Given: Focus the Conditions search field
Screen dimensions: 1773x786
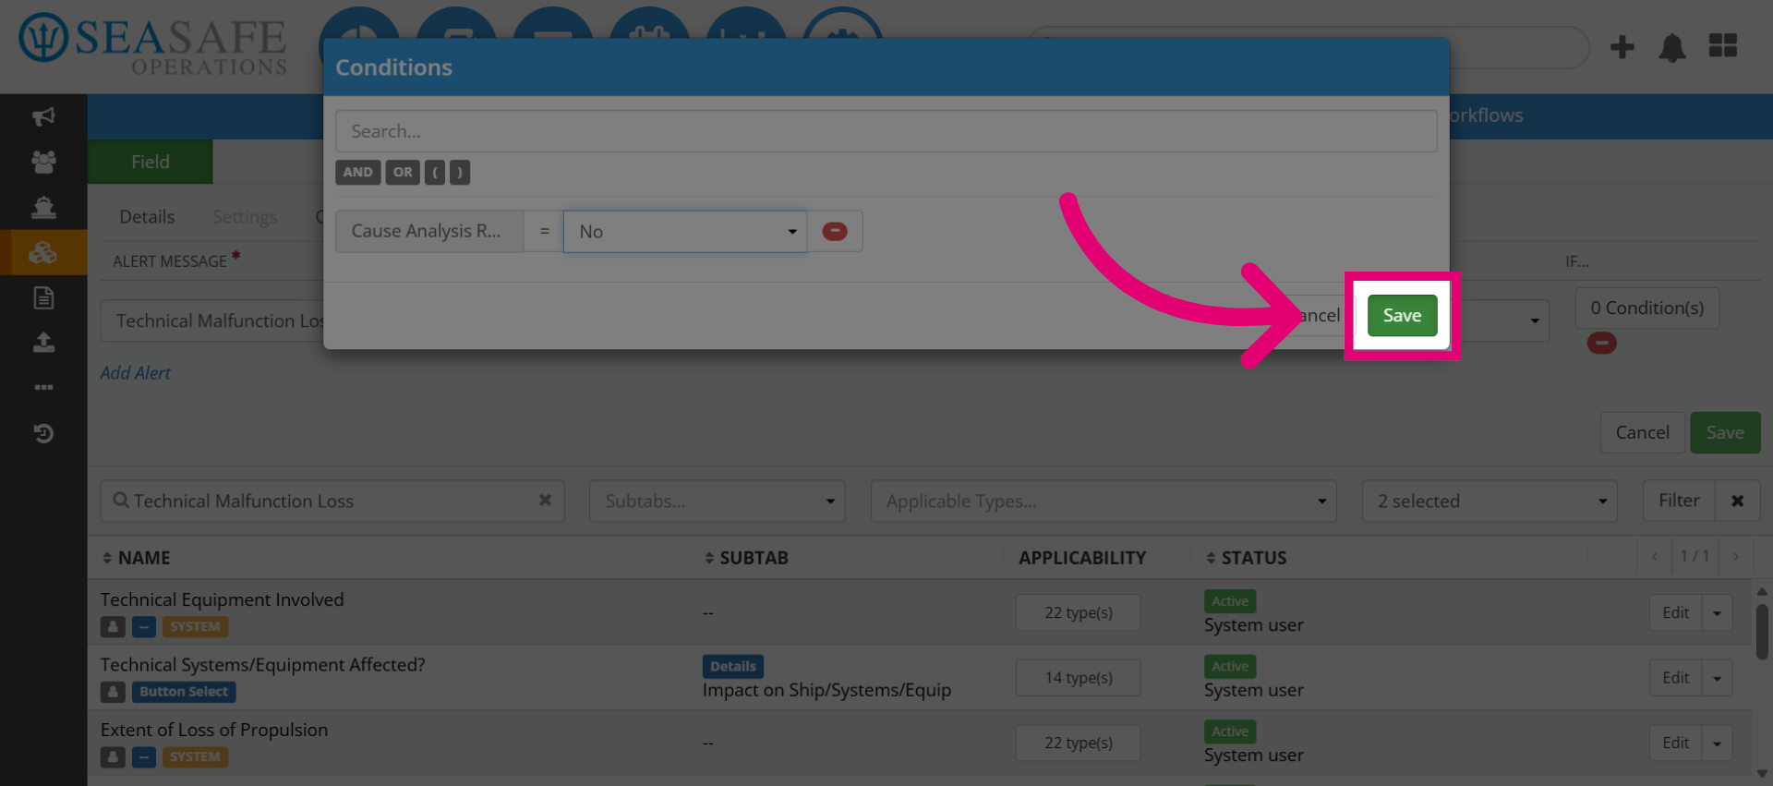Looking at the screenshot, I should tap(886, 131).
